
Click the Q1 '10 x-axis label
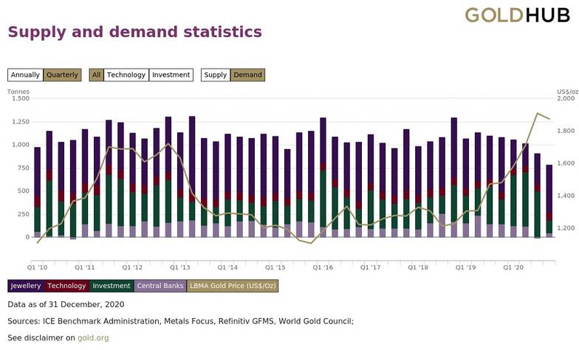pyautogui.click(x=38, y=266)
